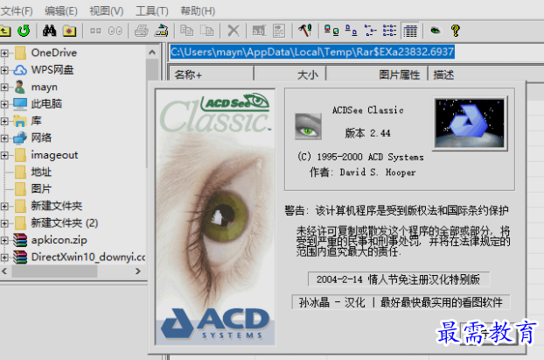Click the grayed double-circle toolbar icon
Viewport: 544px width, 360px height.
point(115,31)
